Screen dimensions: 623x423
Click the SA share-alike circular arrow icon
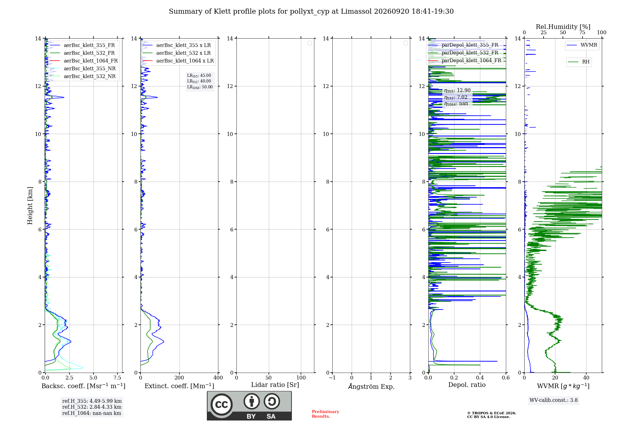[272, 401]
